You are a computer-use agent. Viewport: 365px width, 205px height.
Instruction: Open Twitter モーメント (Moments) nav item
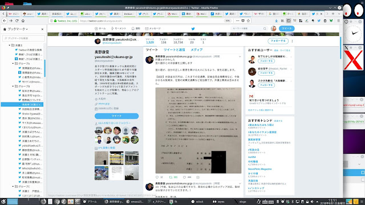[118, 28]
